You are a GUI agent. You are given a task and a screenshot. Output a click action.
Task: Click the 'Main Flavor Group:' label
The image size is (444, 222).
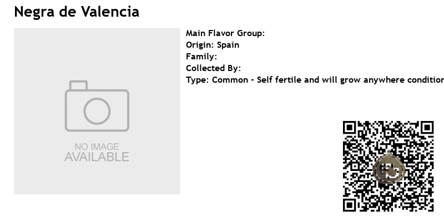pos(225,33)
